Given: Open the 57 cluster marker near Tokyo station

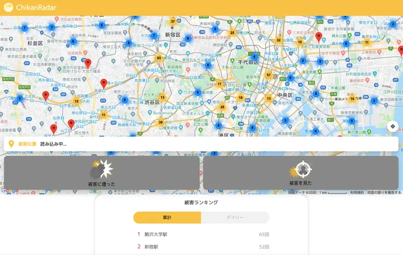Looking at the screenshot, I should click(x=268, y=75).
